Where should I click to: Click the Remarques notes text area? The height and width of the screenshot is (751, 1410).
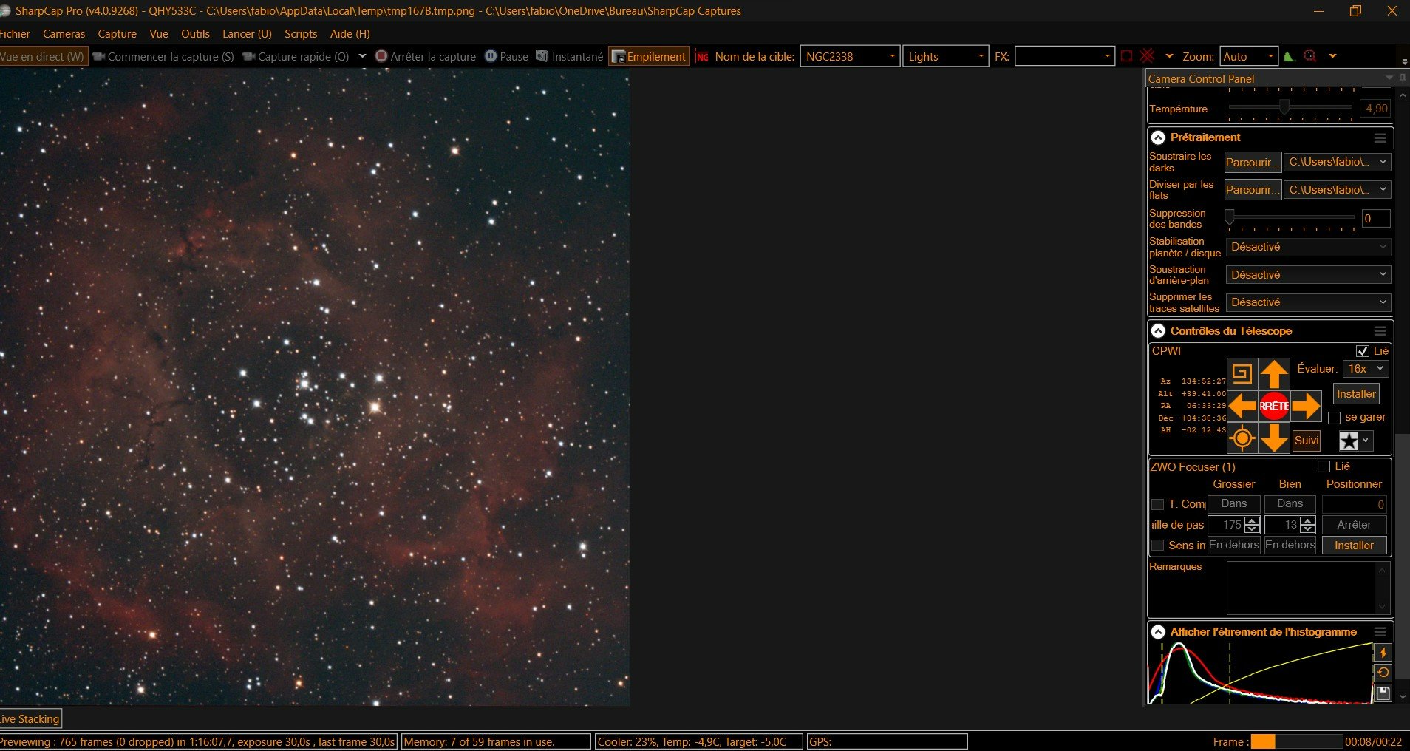coord(1301,588)
